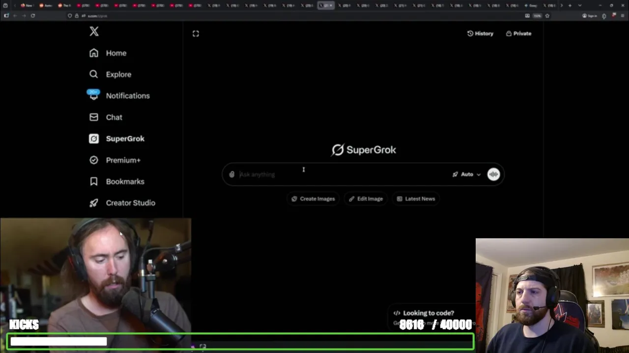Viewport: 629px width, 353px height.
Task: Select SuperGrok in the sidebar
Action: coord(116,139)
